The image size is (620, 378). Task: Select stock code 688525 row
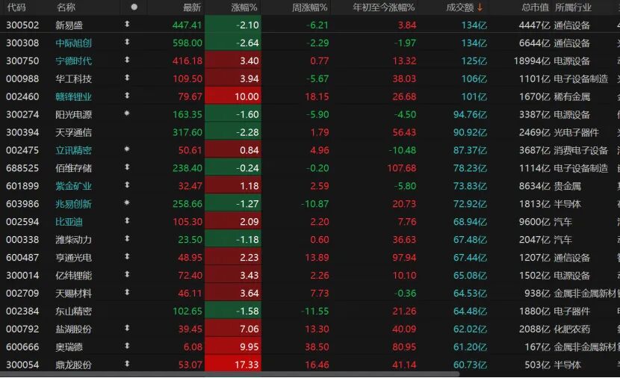pyautogui.click(x=17, y=168)
